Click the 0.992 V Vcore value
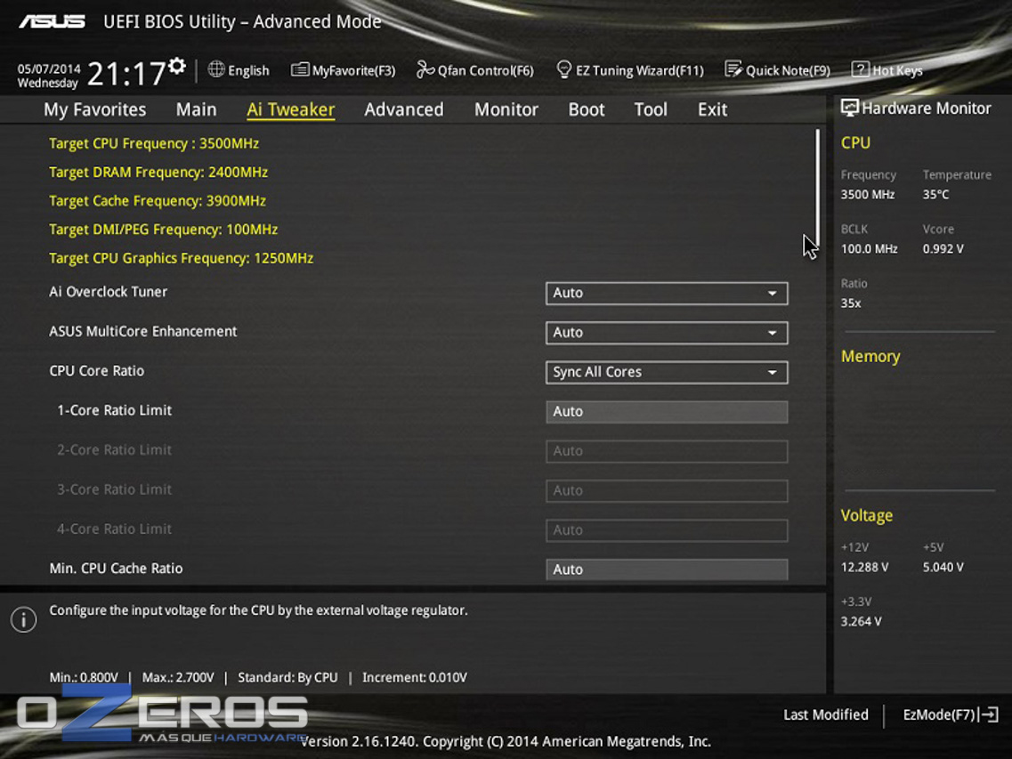Image resolution: width=1012 pixels, height=759 pixels. tap(943, 248)
